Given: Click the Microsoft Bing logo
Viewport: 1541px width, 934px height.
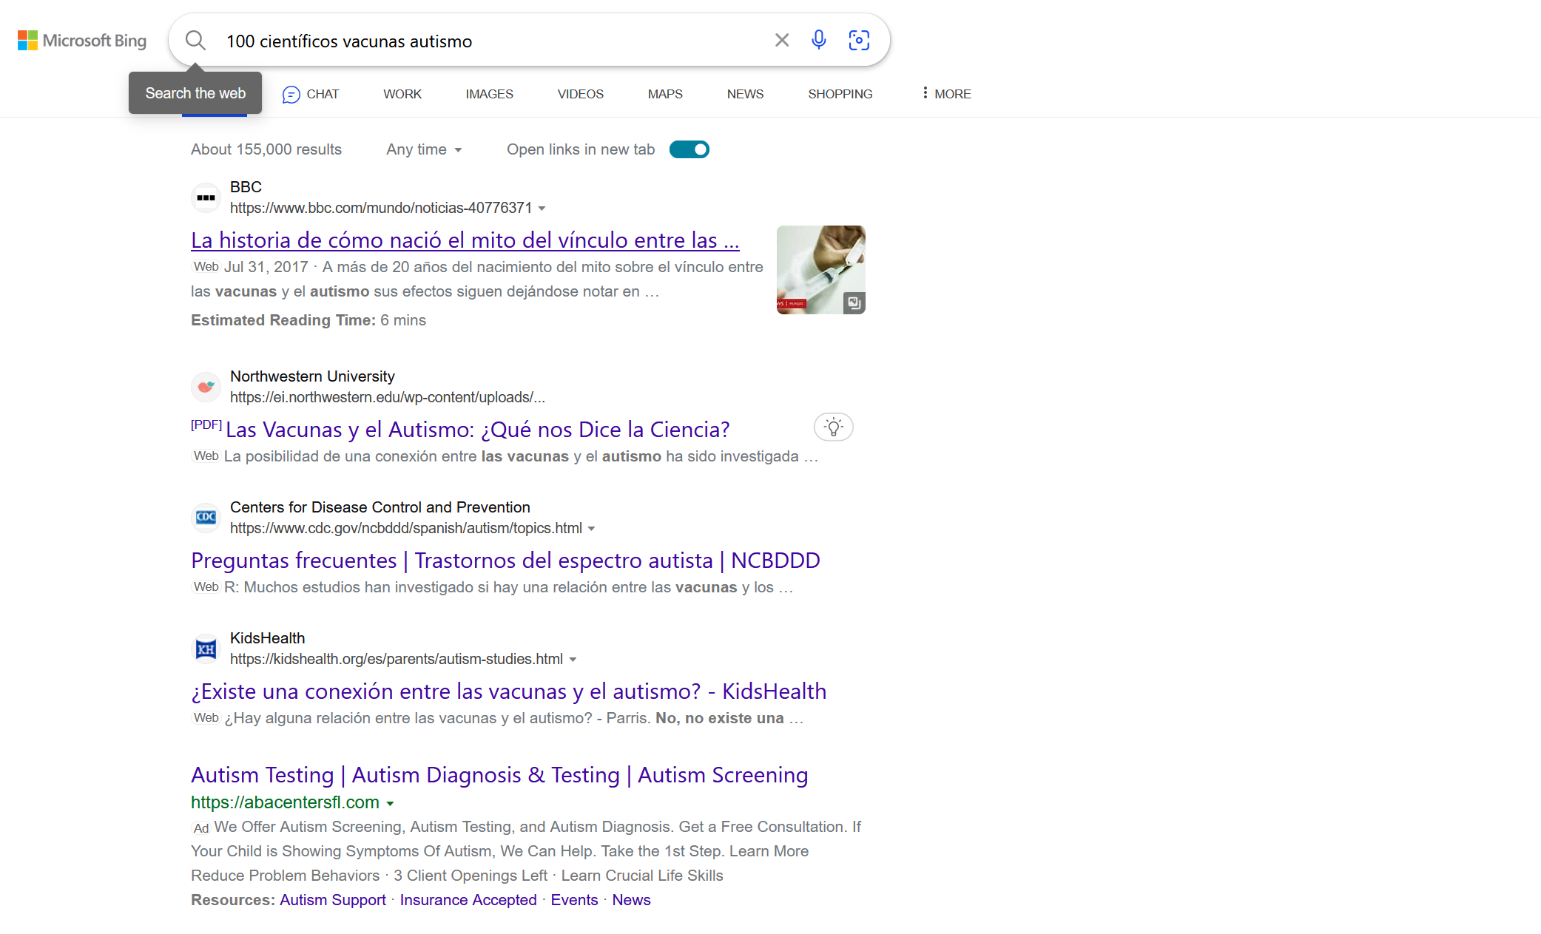Looking at the screenshot, I should (82, 41).
